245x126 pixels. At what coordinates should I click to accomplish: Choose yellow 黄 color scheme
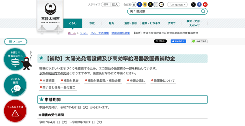(145, 5)
